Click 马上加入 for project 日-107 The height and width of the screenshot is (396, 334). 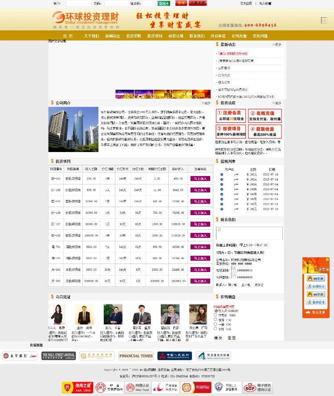pos(200,224)
